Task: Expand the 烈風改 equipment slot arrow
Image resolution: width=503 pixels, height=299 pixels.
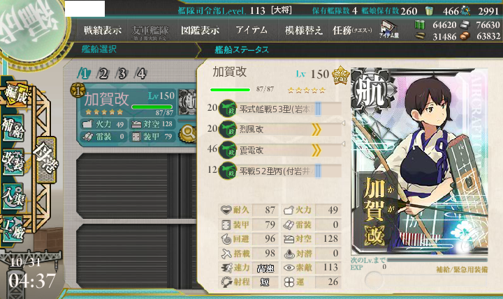Action: coord(316,130)
